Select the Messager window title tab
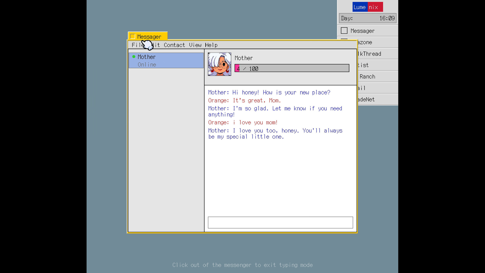485x273 pixels. pos(148,36)
